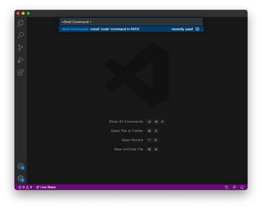Screen dimensions: 262x209
Task: Maximize the window with green button
Action: [28, 13]
